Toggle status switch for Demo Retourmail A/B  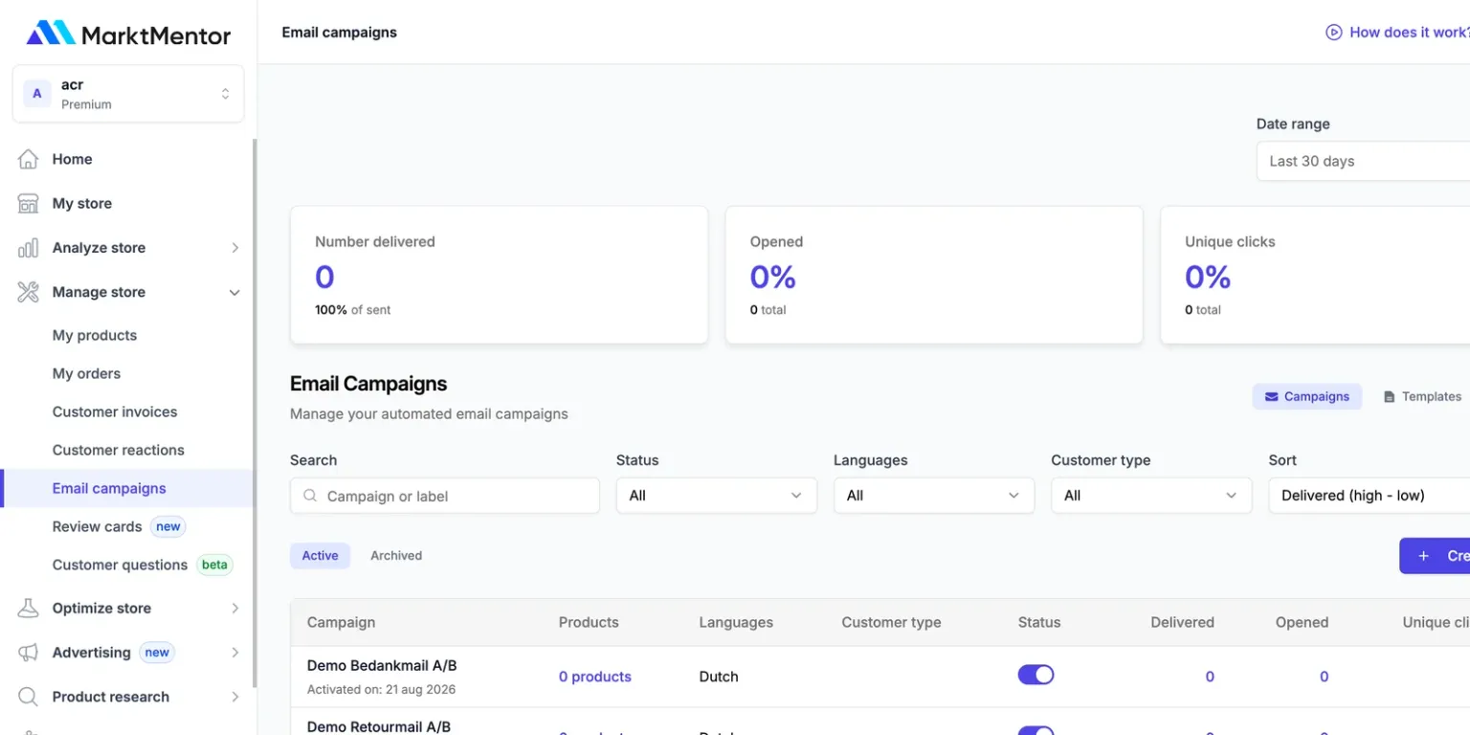coord(1036,730)
